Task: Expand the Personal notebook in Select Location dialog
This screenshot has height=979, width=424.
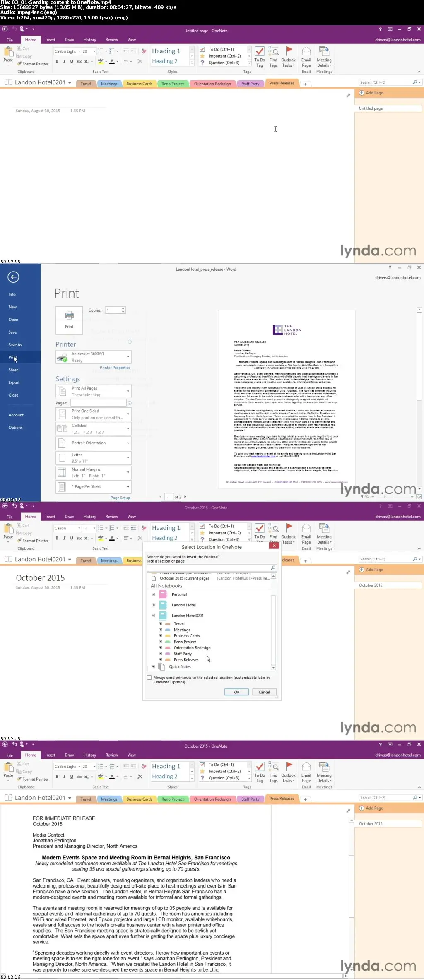Action: [x=153, y=594]
